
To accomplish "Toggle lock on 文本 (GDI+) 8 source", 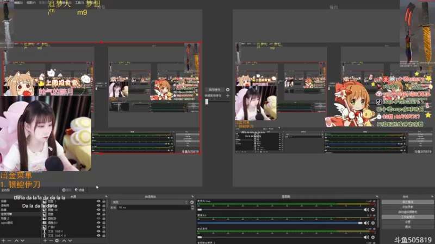I will [x=104, y=235].
